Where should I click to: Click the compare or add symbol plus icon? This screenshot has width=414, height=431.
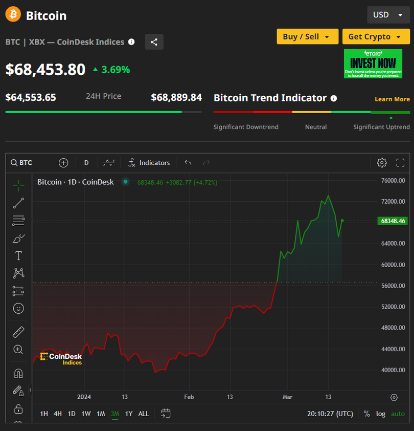(63, 163)
